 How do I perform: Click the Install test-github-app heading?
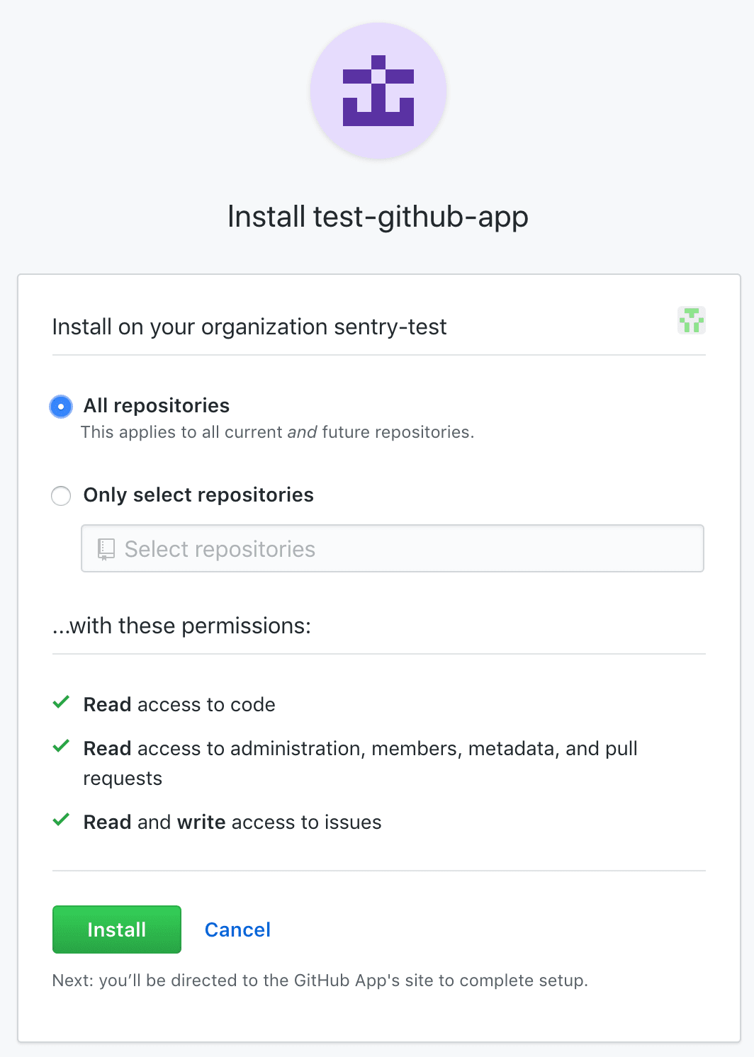pos(377,217)
